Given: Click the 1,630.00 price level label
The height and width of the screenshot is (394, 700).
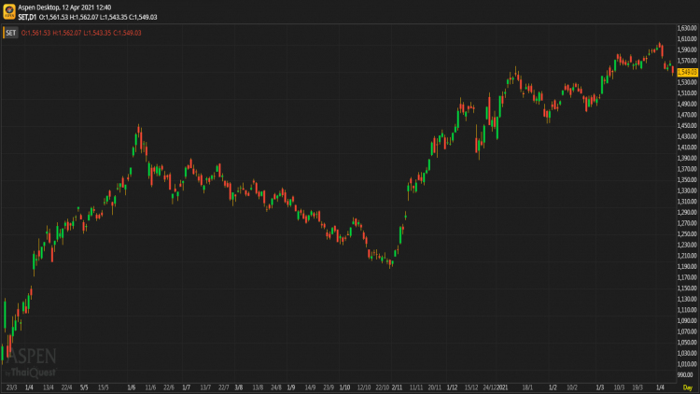Looking at the screenshot, I should tap(687, 28).
